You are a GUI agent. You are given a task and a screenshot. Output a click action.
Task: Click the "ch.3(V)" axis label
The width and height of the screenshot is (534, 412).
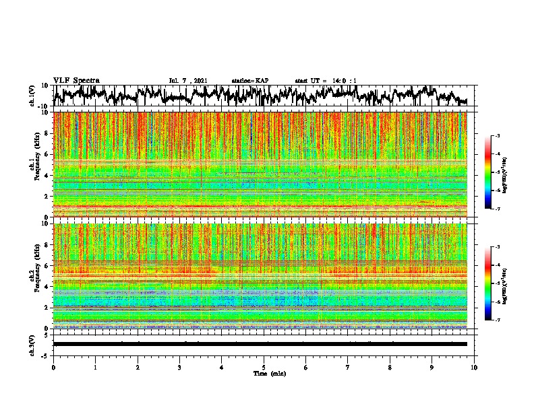32,345
